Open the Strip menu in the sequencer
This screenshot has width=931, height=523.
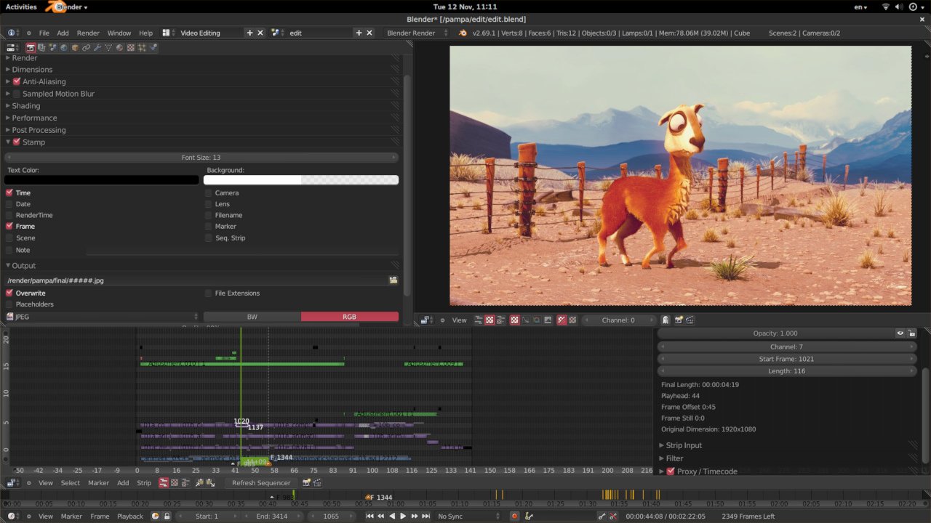coord(144,483)
